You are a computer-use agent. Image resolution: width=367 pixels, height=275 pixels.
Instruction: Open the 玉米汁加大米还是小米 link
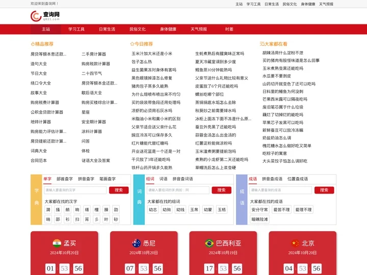152,53
